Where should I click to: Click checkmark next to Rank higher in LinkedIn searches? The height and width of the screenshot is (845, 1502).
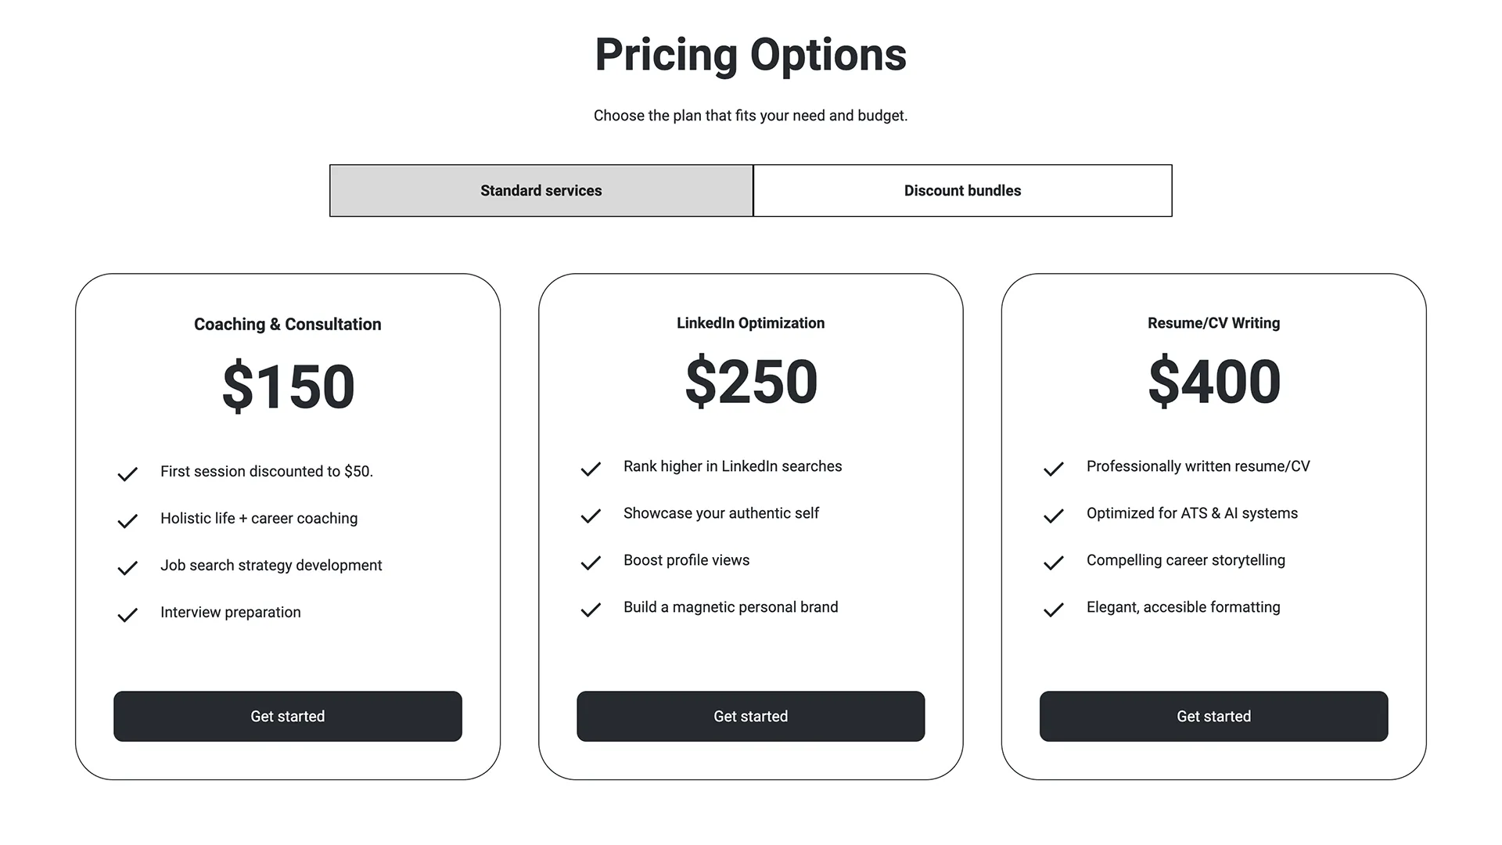tap(591, 469)
